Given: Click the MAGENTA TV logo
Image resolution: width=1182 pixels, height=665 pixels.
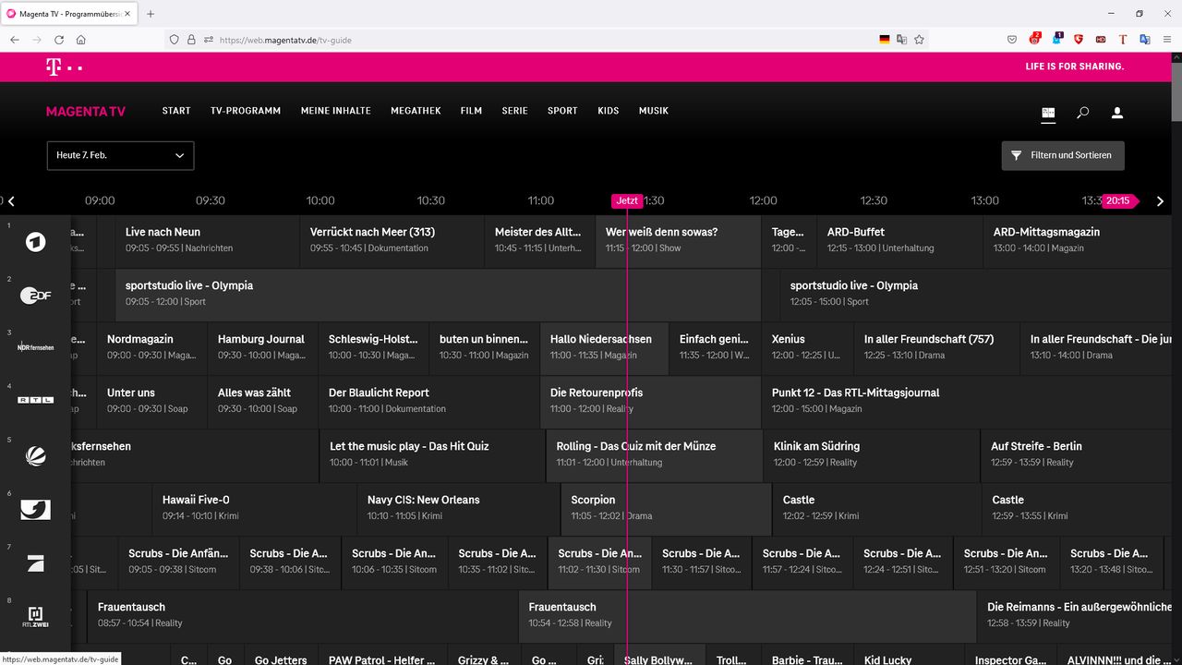Looking at the screenshot, I should (x=86, y=111).
